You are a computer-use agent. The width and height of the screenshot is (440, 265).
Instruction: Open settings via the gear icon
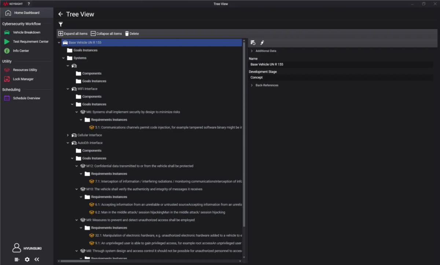pos(27,259)
